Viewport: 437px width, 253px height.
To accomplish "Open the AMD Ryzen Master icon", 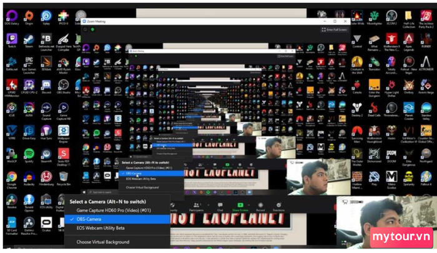I will coord(64,65).
